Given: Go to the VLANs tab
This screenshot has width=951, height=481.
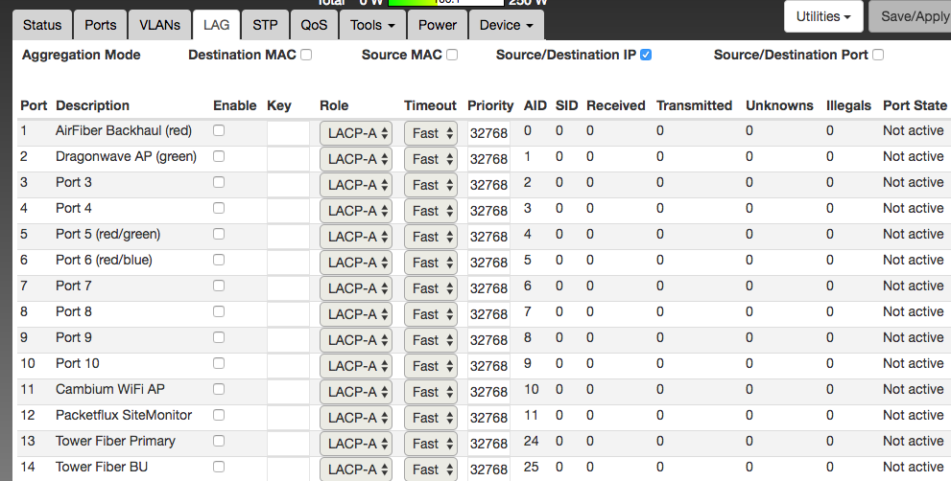Looking at the screenshot, I should tap(159, 25).
